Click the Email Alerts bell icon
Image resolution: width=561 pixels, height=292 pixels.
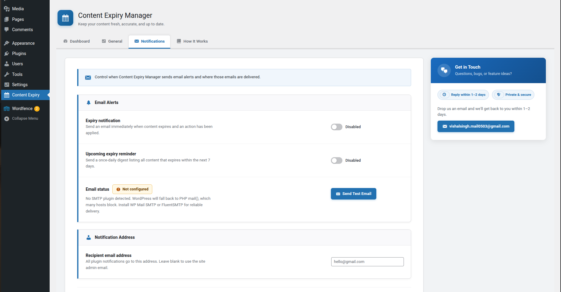pyautogui.click(x=88, y=102)
